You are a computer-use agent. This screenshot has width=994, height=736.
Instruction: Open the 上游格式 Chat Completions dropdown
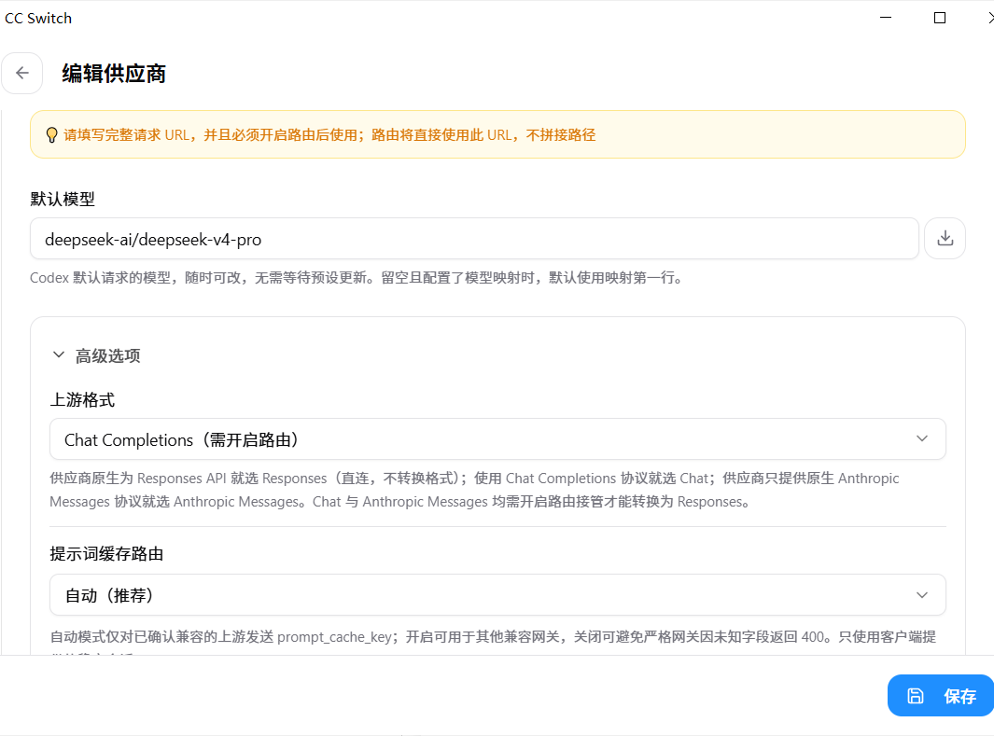point(497,439)
